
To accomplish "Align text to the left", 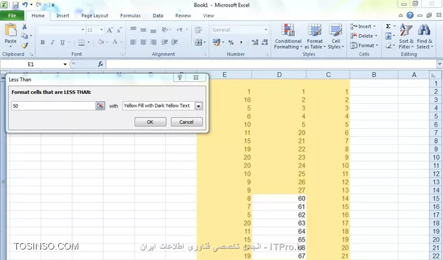I will click(133, 42).
